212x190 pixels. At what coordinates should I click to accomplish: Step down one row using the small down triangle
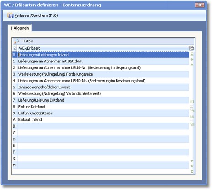(x=192, y=161)
